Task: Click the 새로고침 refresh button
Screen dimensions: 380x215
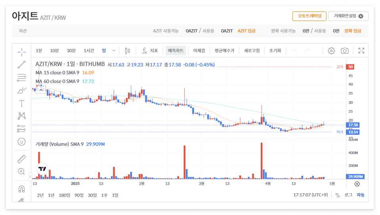Action: (x=252, y=51)
